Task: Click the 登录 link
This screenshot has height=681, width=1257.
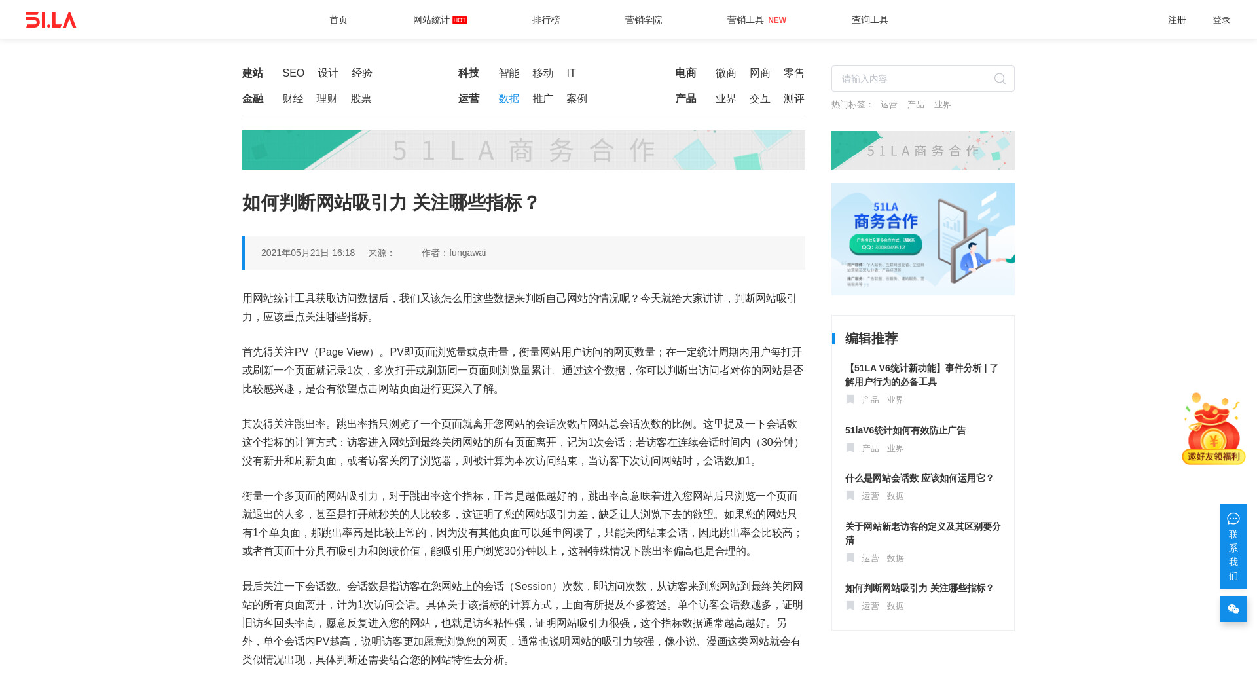Action: 1221,20
